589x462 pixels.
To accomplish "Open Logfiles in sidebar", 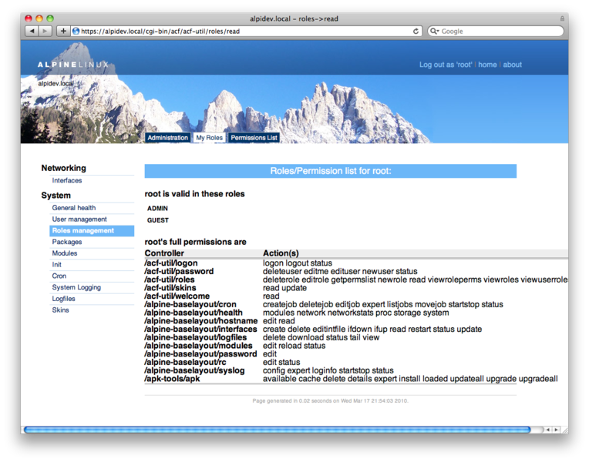I will [63, 299].
